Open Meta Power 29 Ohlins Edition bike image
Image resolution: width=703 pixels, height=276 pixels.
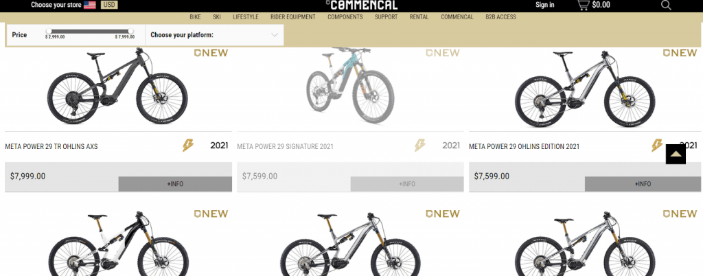[585, 89]
